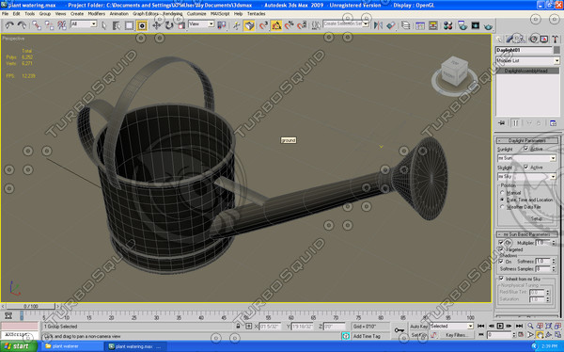This screenshot has width=564, height=352.
Task: Click the Use Pivot Point Center icon
Action: [x=222, y=24]
